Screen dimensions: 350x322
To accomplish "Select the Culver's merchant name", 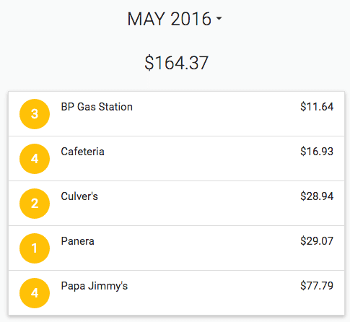I will [79, 196].
